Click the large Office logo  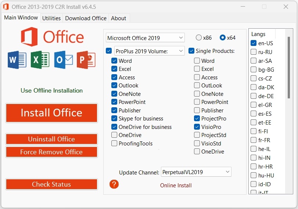click(x=52, y=37)
